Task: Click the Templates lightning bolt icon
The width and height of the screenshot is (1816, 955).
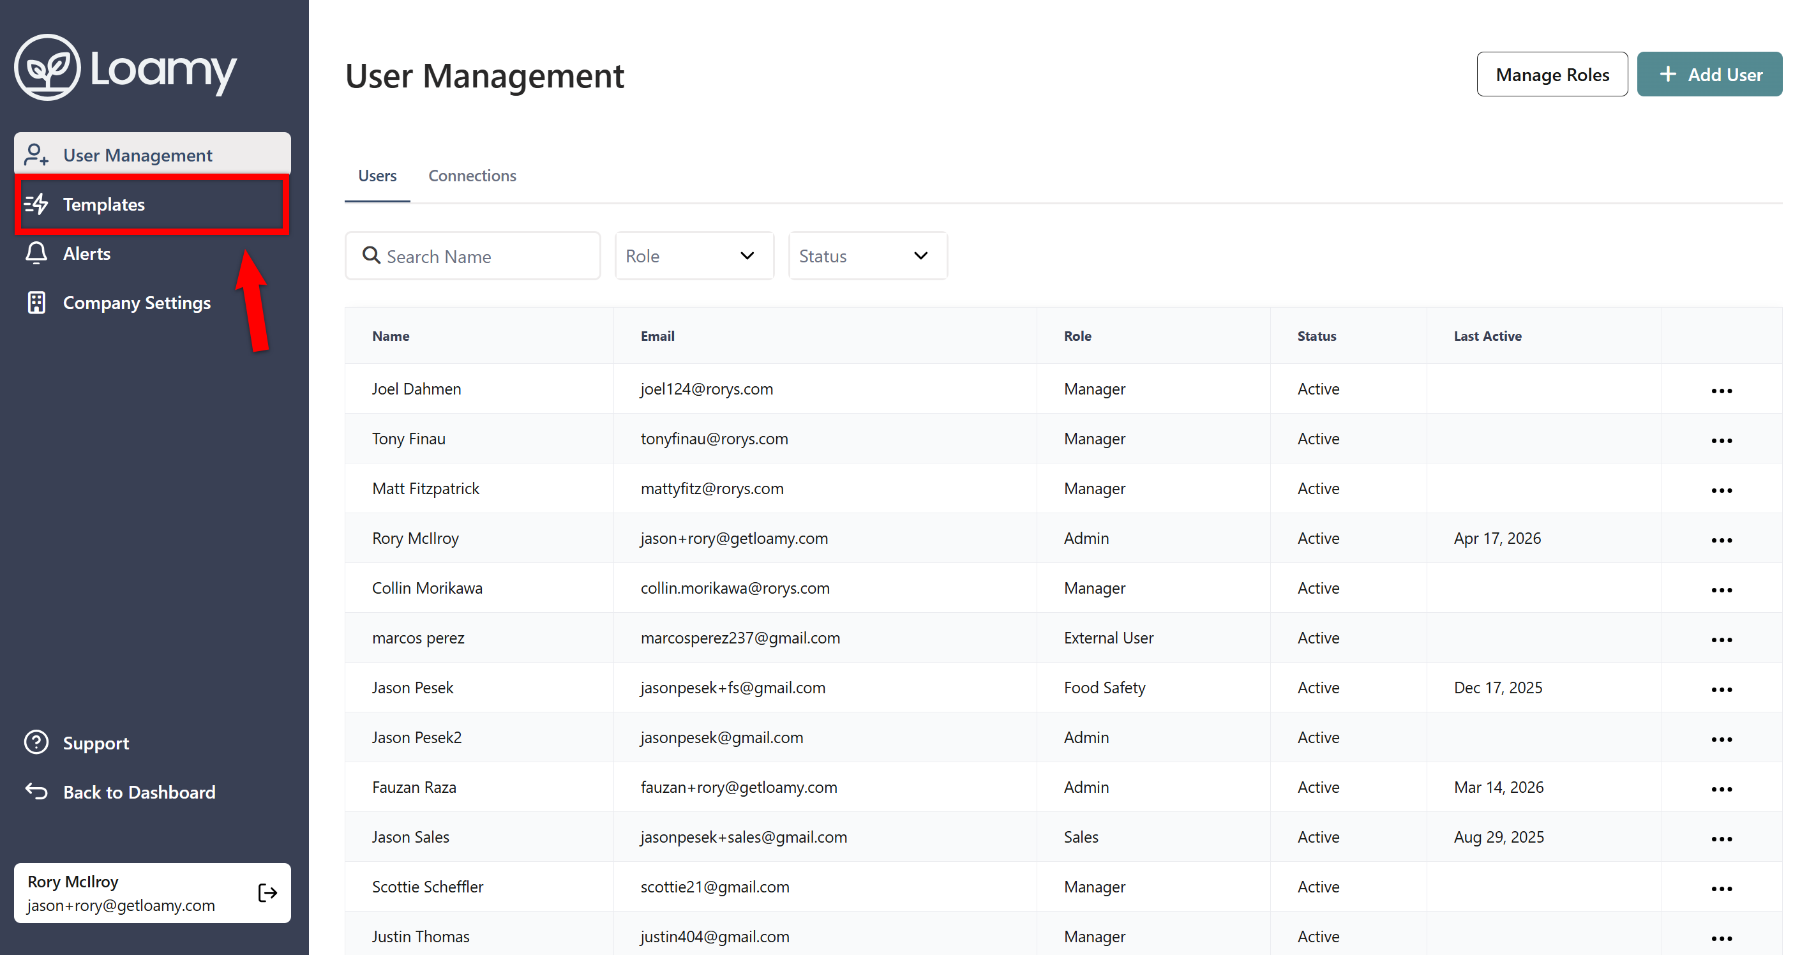Action: click(x=36, y=204)
